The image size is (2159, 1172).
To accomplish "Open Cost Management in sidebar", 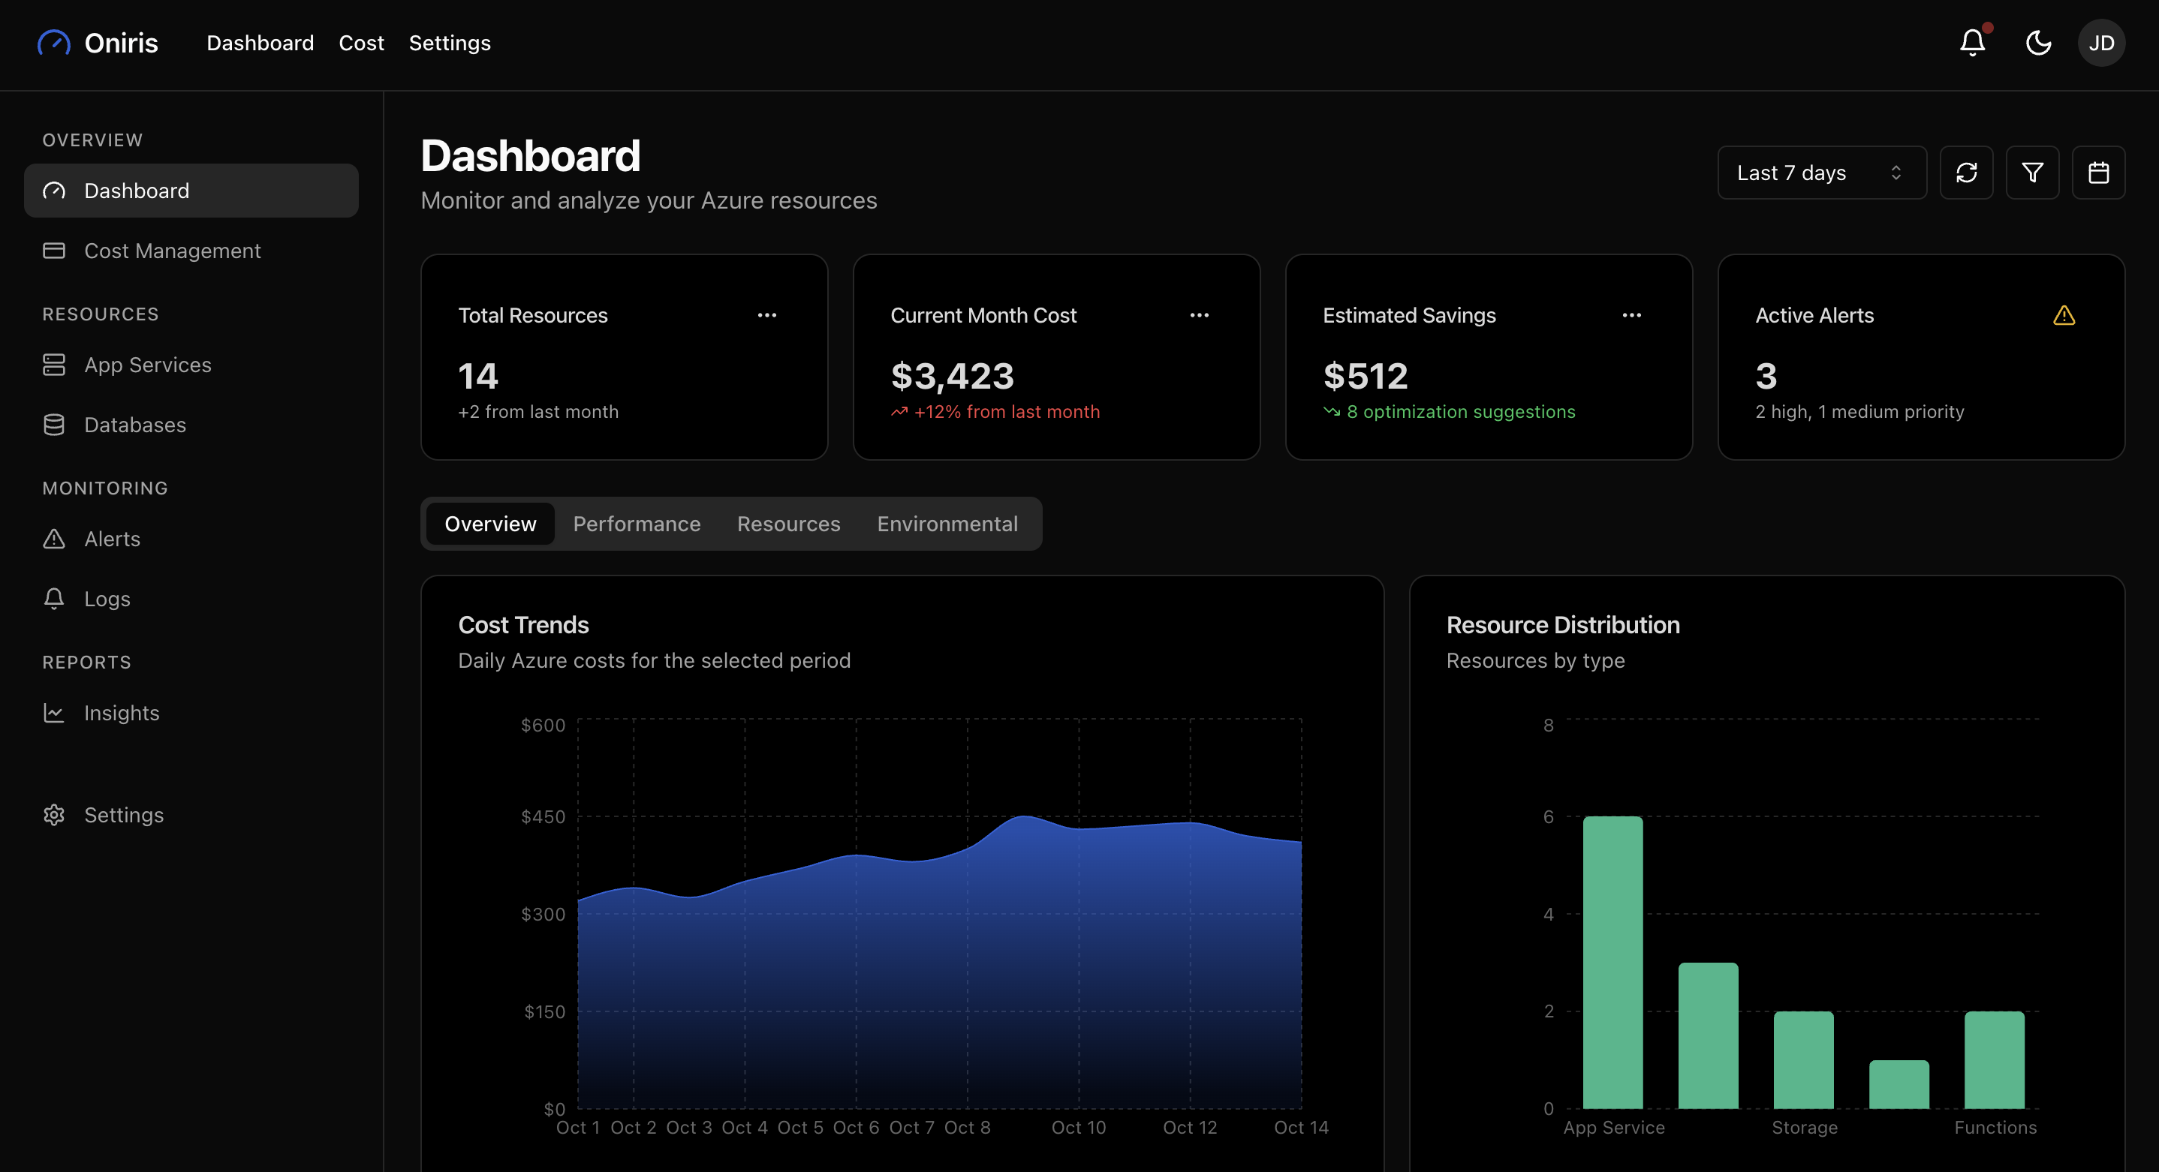I will [172, 251].
